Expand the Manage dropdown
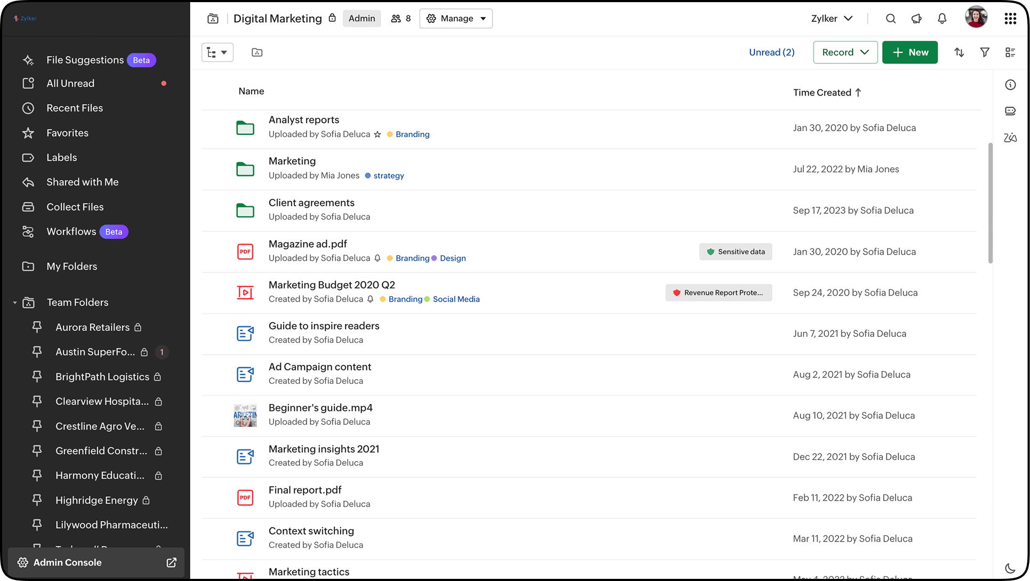The image size is (1030, 581). (456, 19)
